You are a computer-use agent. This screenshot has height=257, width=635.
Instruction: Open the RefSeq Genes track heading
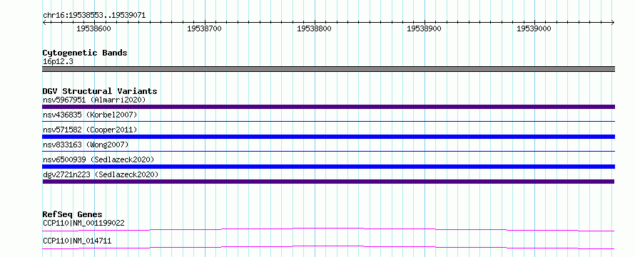click(73, 214)
